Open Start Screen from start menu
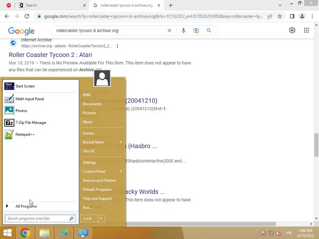This screenshot has width=319, height=239. pos(41,86)
